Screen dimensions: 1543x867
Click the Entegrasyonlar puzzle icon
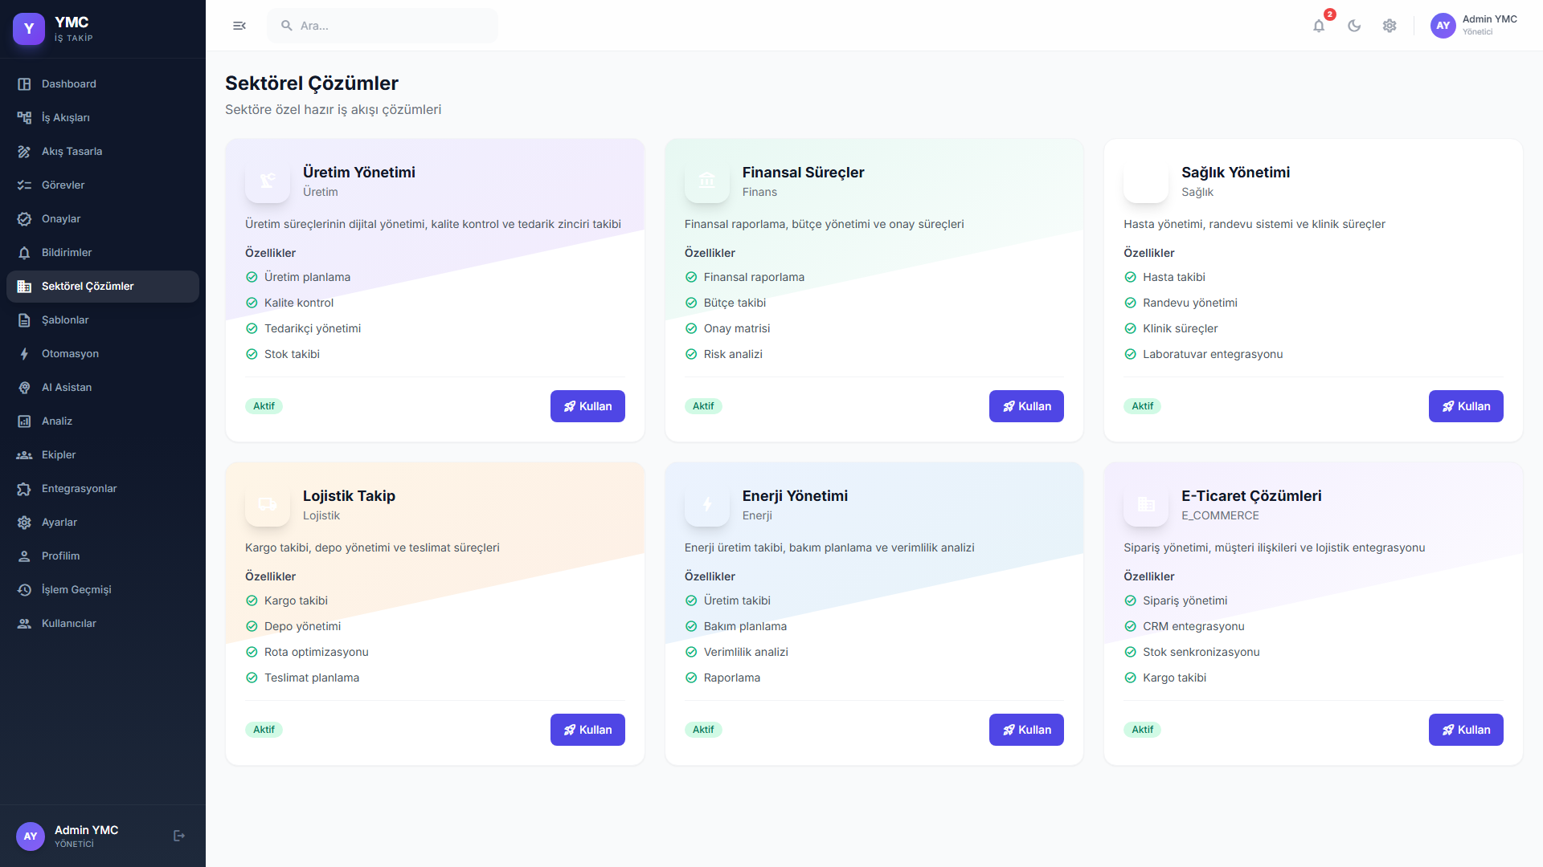click(x=24, y=489)
